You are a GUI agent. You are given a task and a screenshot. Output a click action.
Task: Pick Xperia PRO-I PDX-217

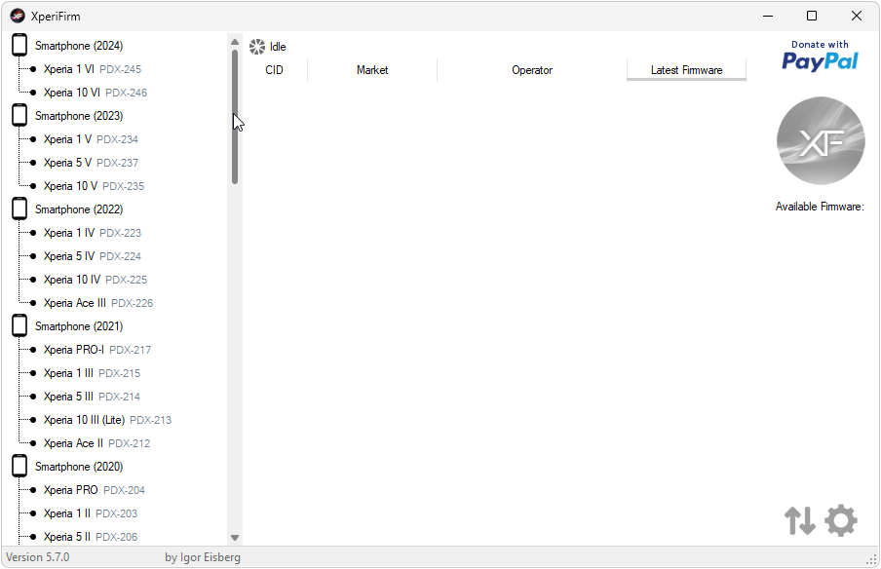(x=96, y=350)
